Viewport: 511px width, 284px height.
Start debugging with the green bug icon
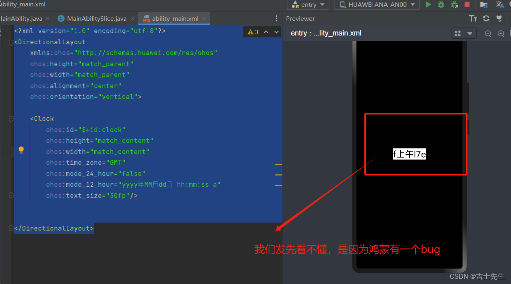coord(441,4)
